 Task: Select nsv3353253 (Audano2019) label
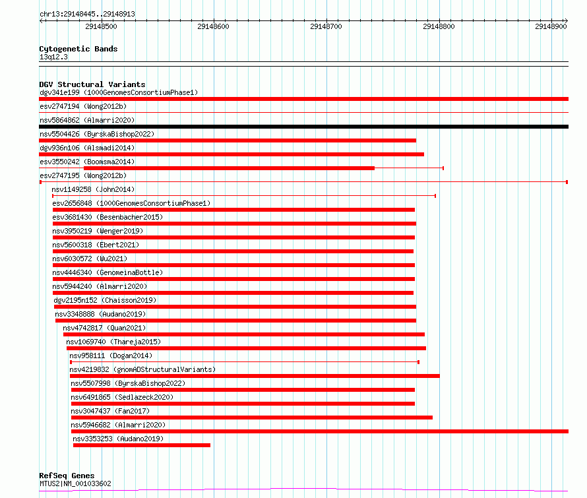tap(118, 439)
